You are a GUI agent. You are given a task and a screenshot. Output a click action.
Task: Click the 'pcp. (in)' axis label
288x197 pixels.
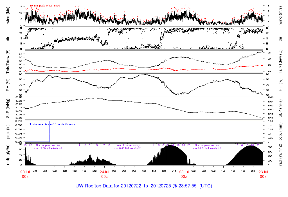pyautogui.click(x=8, y=131)
